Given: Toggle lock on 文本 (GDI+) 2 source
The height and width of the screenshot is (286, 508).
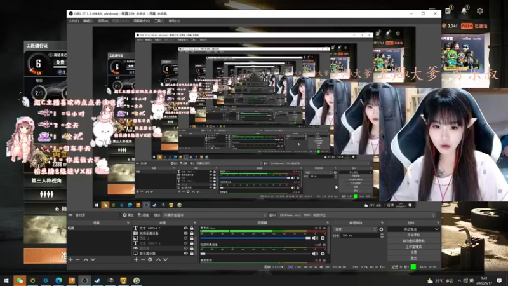Looking at the screenshot, I should point(192,228).
